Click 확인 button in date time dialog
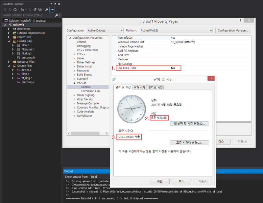 160,181
